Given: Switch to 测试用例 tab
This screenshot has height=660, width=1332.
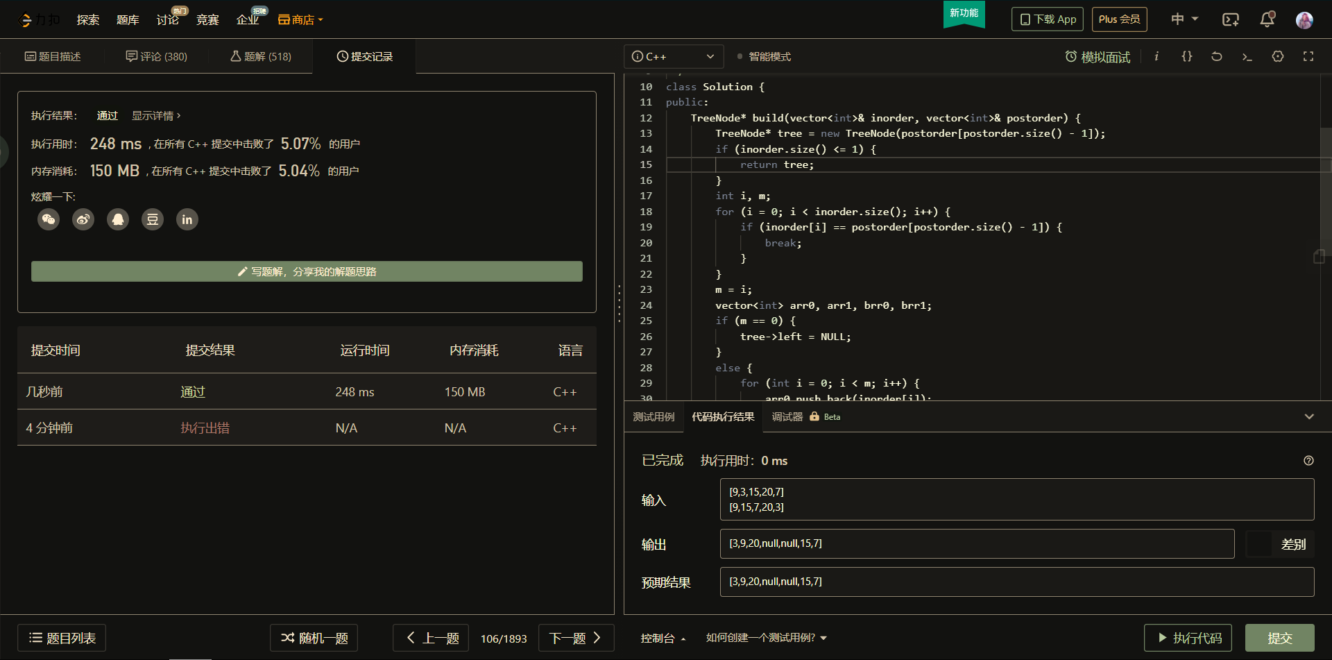Looking at the screenshot, I should pyautogui.click(x=654, y=416).
